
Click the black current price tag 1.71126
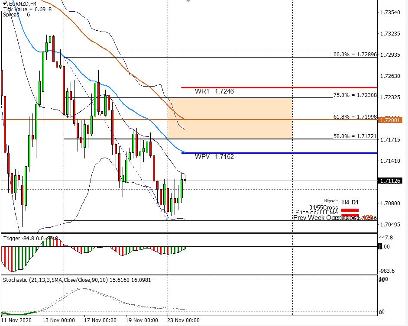point(390,181)
